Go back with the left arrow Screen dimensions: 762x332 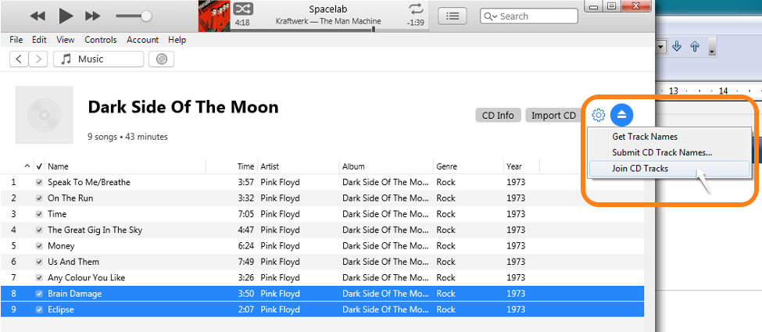tap(20, 59)
